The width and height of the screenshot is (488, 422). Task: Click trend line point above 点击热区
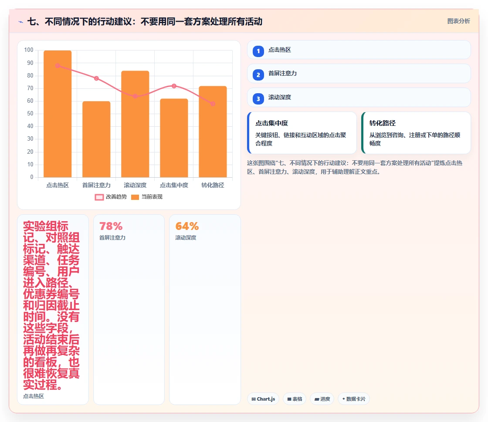click(58, 66)
